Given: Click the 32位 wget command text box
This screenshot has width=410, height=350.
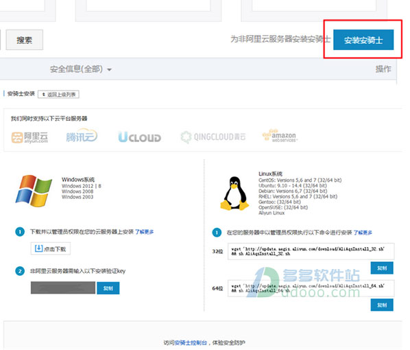Looking at the screenshot, I should 311,251.
